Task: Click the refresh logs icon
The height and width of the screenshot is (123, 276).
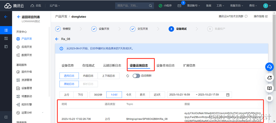Action: [x=128, y=76]
